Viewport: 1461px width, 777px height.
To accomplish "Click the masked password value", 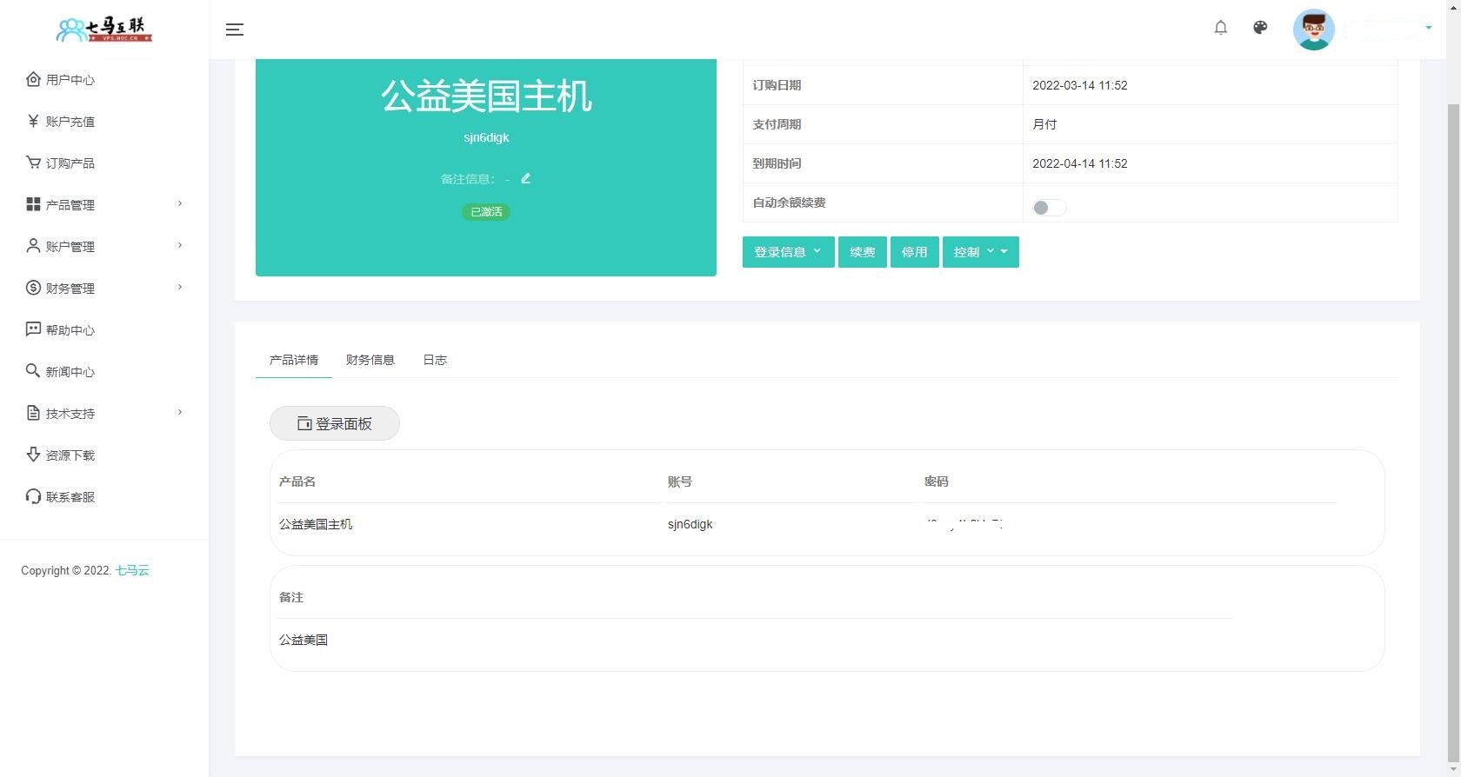I will click(964, 524).
